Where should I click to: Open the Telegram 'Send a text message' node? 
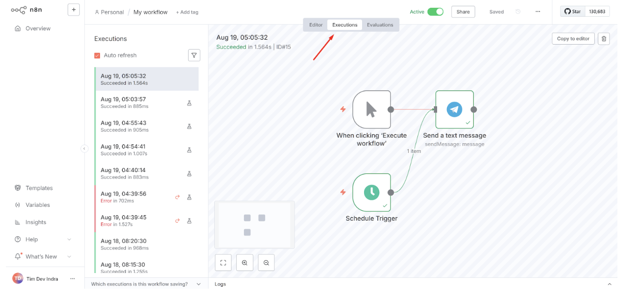click(455, 109)
